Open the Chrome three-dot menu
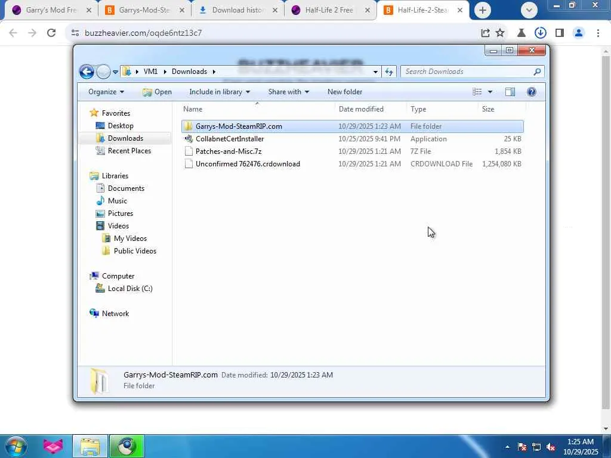Viewport: 611px width, 458px height. point(598,33)
